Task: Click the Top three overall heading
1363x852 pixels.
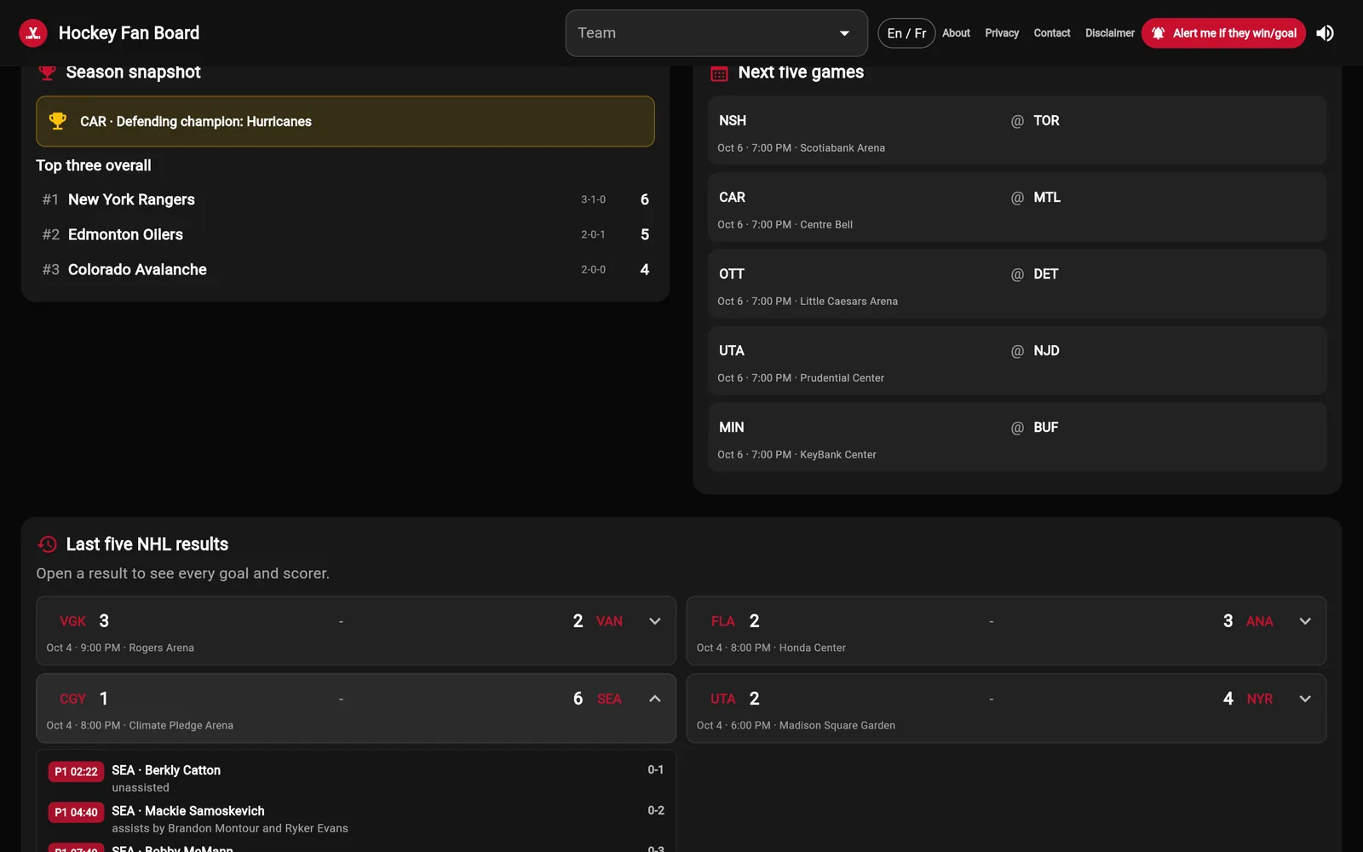Action: coord(94,165)
